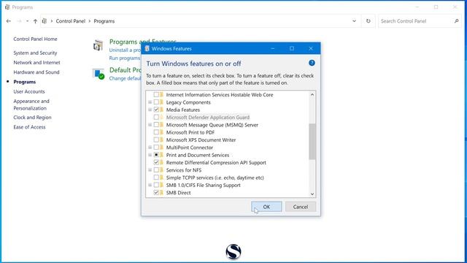Go to System and Security category
This screenshot has width=467, height=263.
[x=35, y=53]
